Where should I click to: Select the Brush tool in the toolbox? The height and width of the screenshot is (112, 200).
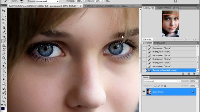[4, 41]
